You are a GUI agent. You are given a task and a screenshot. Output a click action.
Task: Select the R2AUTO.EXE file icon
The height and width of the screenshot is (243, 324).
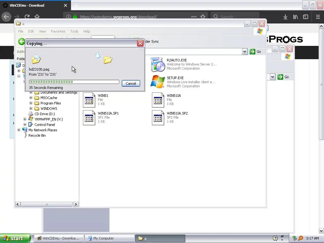[158, 65]
